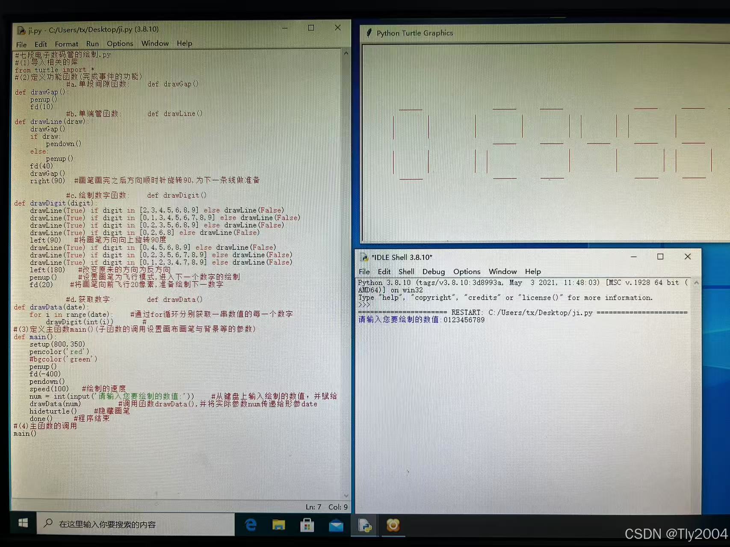Viewport: 730px width, 547px height.
Task: Click editor scrollbar up arrow
Action: coord(346,53)
